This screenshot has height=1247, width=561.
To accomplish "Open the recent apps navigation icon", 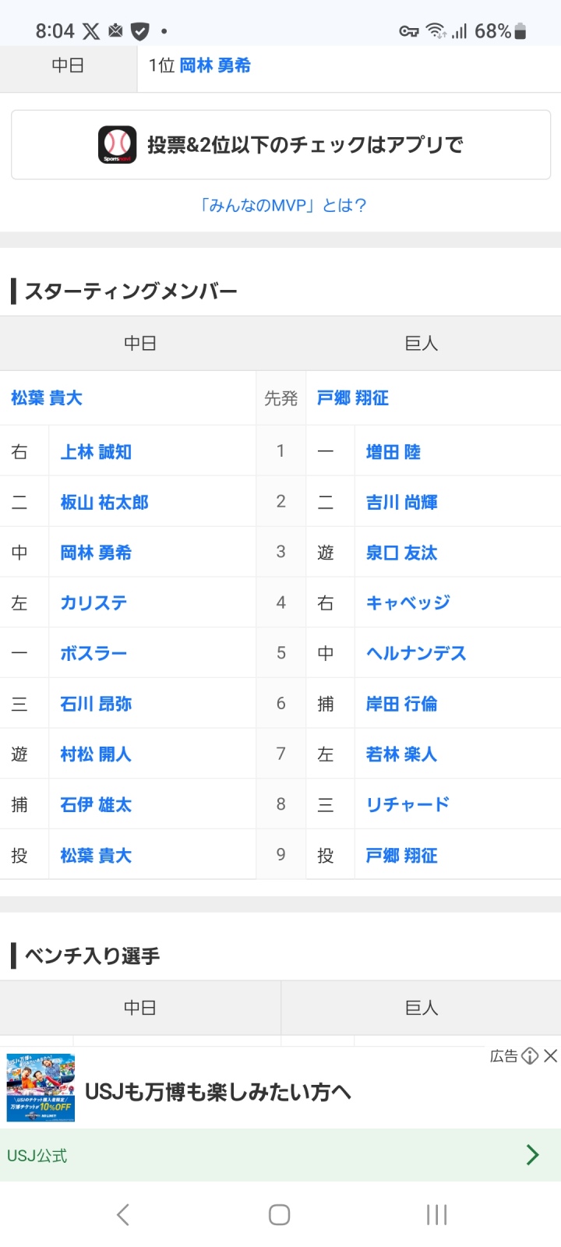I will [436, 1214].
